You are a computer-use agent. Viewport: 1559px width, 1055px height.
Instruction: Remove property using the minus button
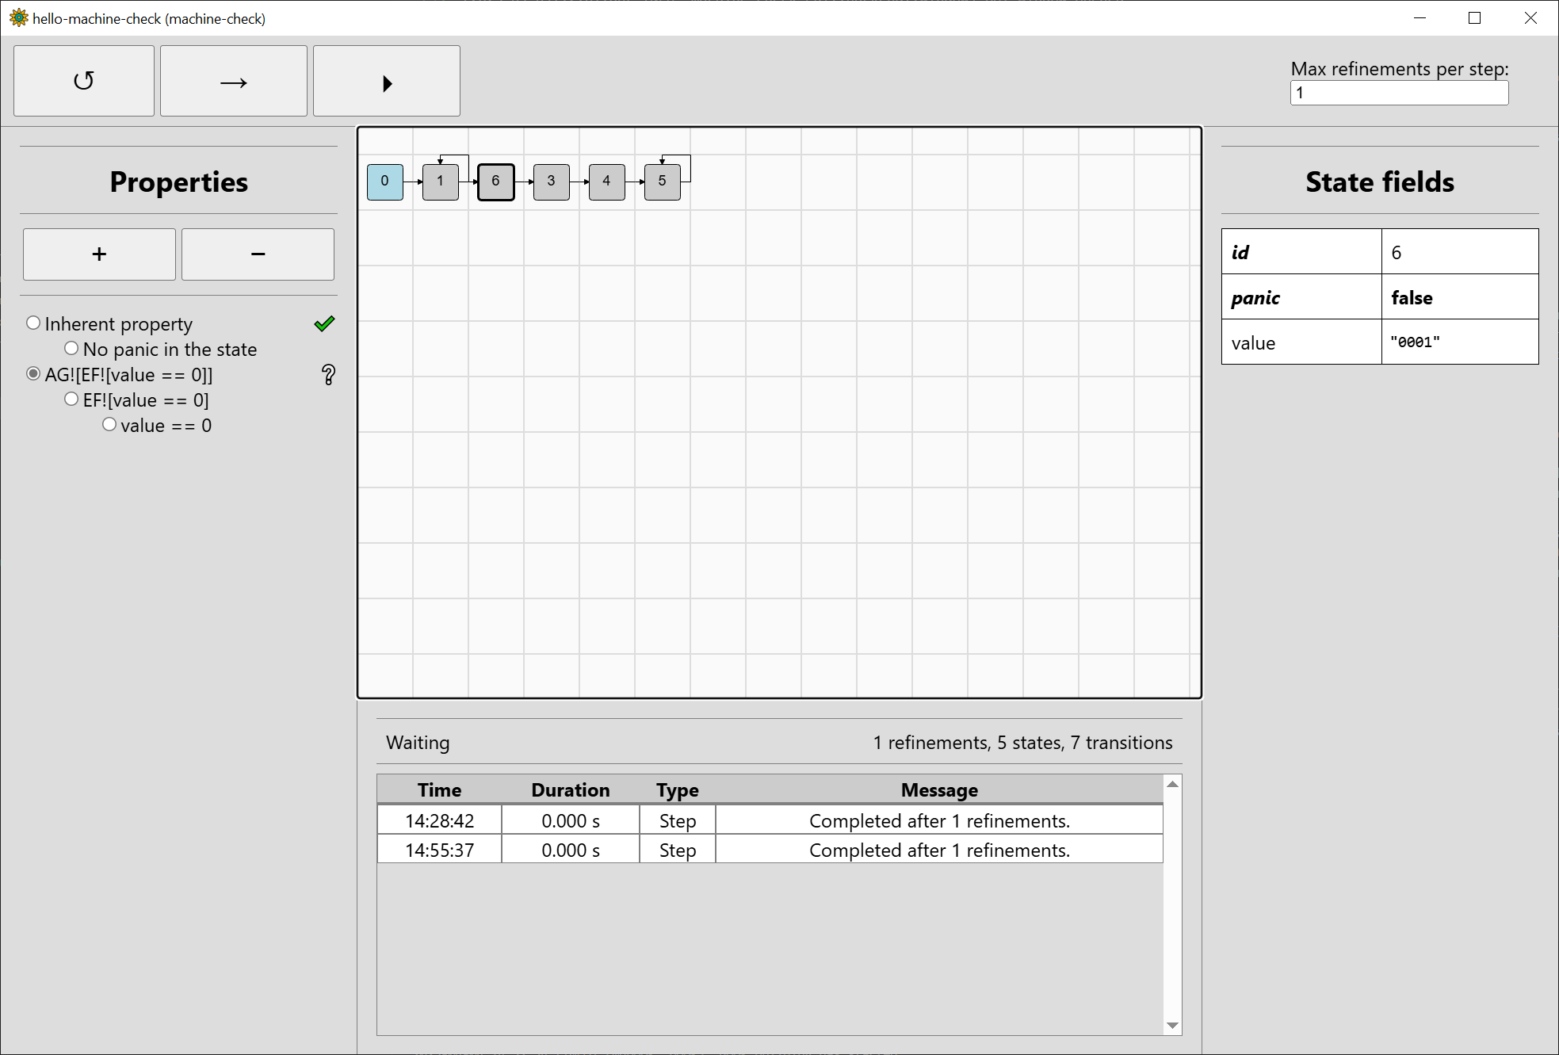coord(258,254)
